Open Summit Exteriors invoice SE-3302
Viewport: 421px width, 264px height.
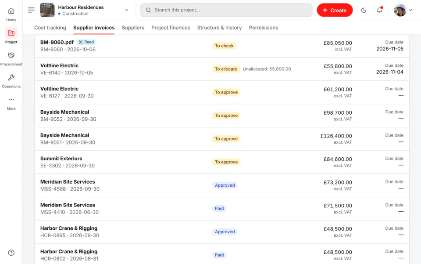point(222,162)
